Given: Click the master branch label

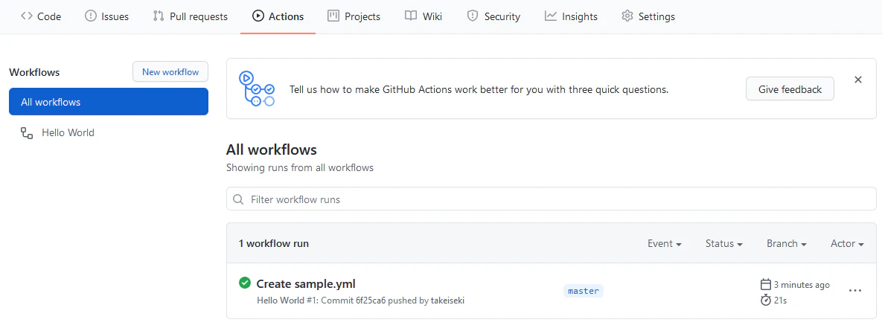Looking at the screenshot, I should click(x=584, y=291).
